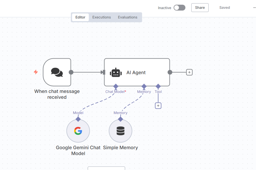This screenshot has height=170, width=256.
Task: Click the Memory diamond above Simple Memory
Action: (x=120, y=119)
